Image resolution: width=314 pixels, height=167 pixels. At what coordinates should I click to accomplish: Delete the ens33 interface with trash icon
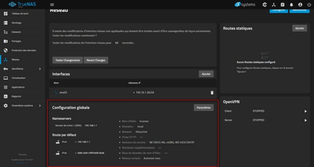[x=212, y=92]
